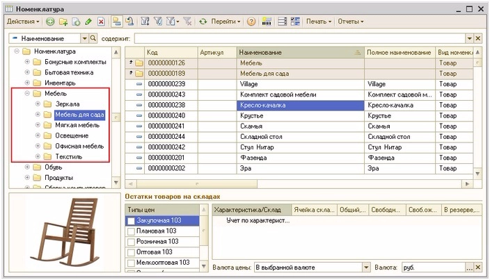Click the Refresh list icon
490x280 pixels.
coord(203,22)
